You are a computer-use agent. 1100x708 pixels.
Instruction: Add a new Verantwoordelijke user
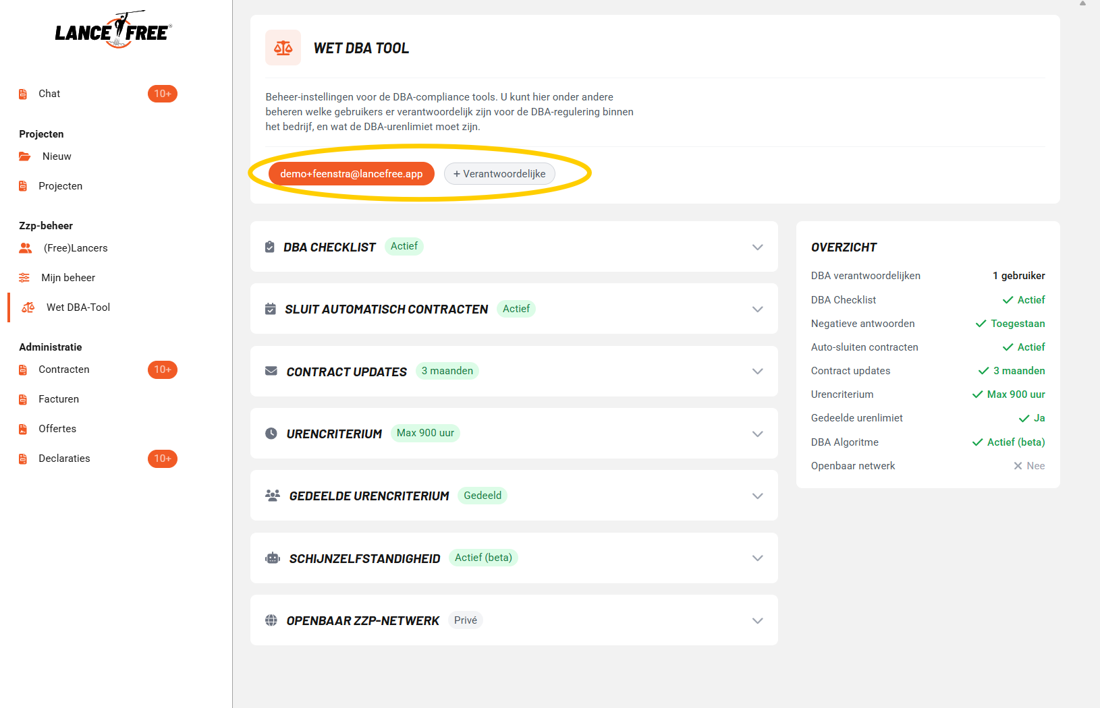coord(499,174)
